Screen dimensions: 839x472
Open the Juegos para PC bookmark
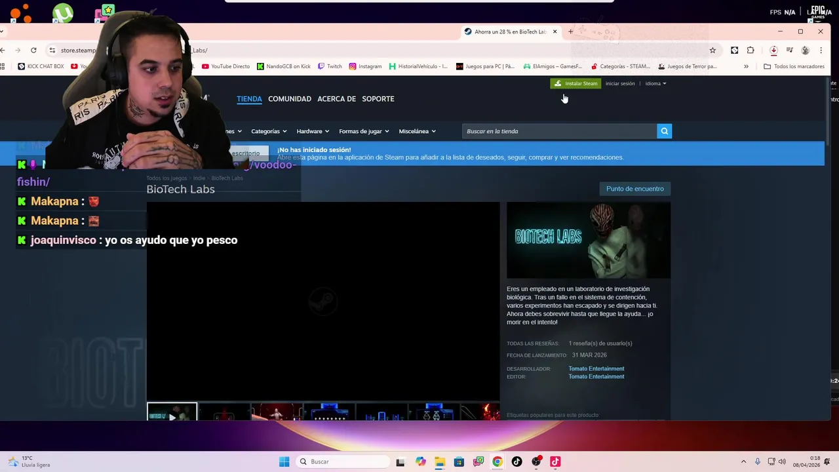click(485, 66)
